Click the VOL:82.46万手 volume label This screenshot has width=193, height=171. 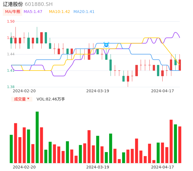pos(51,99)
